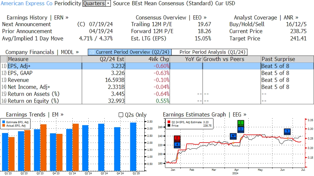The width and height of the screenshot is (314, 176).
Task: Enable the Q2s Only checkbox
Action: click(121, 115)
